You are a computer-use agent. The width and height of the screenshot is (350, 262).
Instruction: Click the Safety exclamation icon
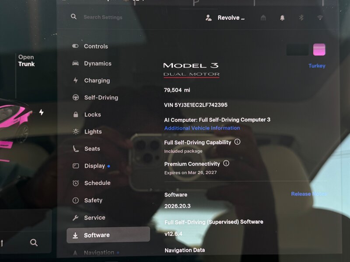pos(76,200)
